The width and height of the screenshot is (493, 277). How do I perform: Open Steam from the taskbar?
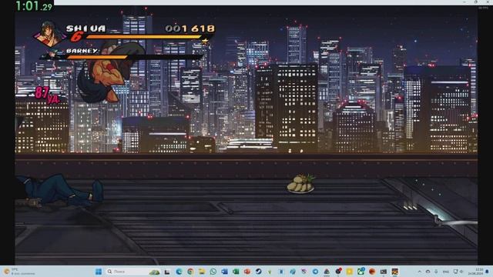coord(259,272)
